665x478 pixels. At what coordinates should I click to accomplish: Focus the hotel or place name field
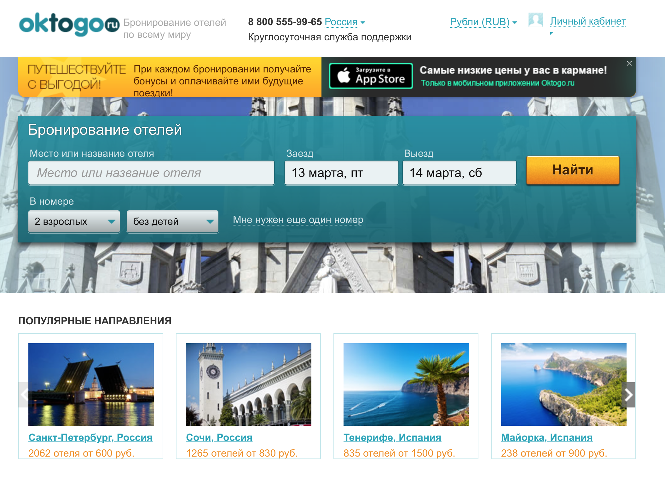click(x=151, y=173)
